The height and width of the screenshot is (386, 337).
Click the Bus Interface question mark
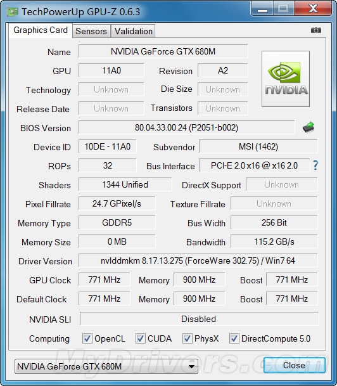(x=315, y=165)
